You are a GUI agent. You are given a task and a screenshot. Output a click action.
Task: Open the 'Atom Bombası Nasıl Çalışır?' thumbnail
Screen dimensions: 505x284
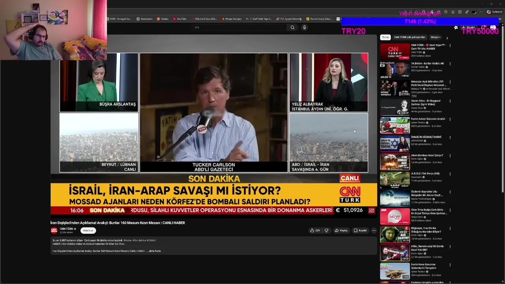coord(395,162)
